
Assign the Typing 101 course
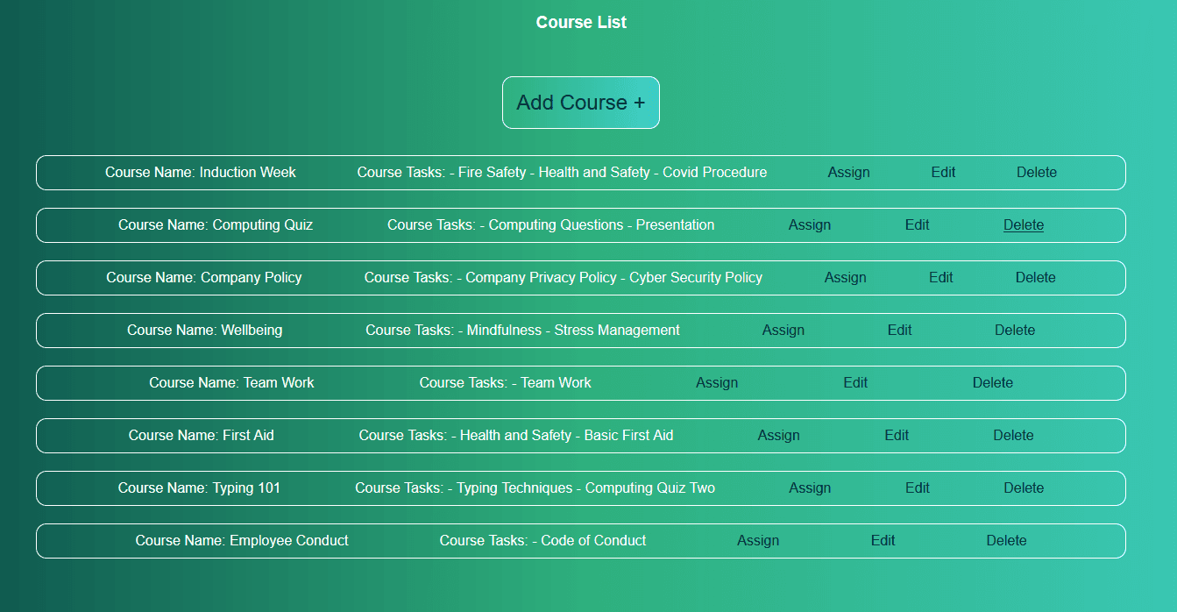coord(809,488)
